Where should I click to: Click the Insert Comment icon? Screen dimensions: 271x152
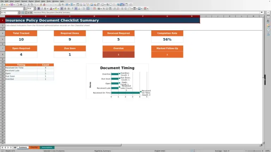[x=111, y=5]
